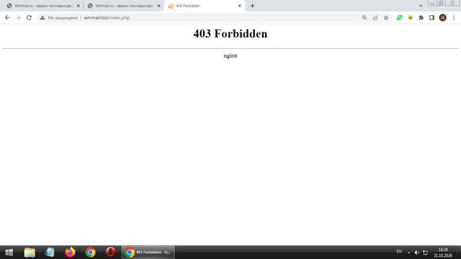Switch to the first WMmail.ru tab
This screenshot has width=461, height=259.
pos(42,6)
